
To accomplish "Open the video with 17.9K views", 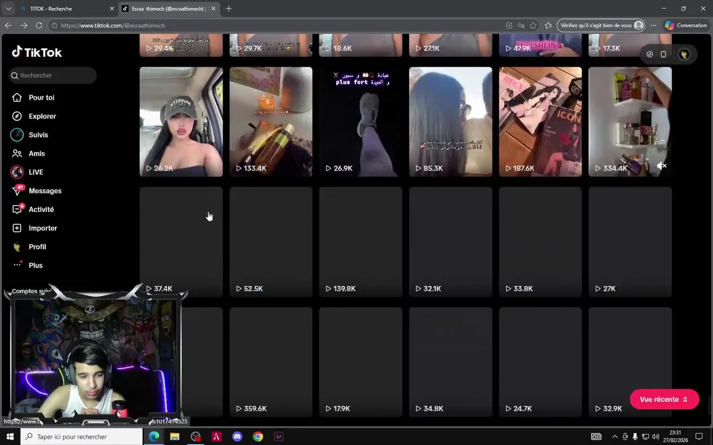I will coord(361,362).
